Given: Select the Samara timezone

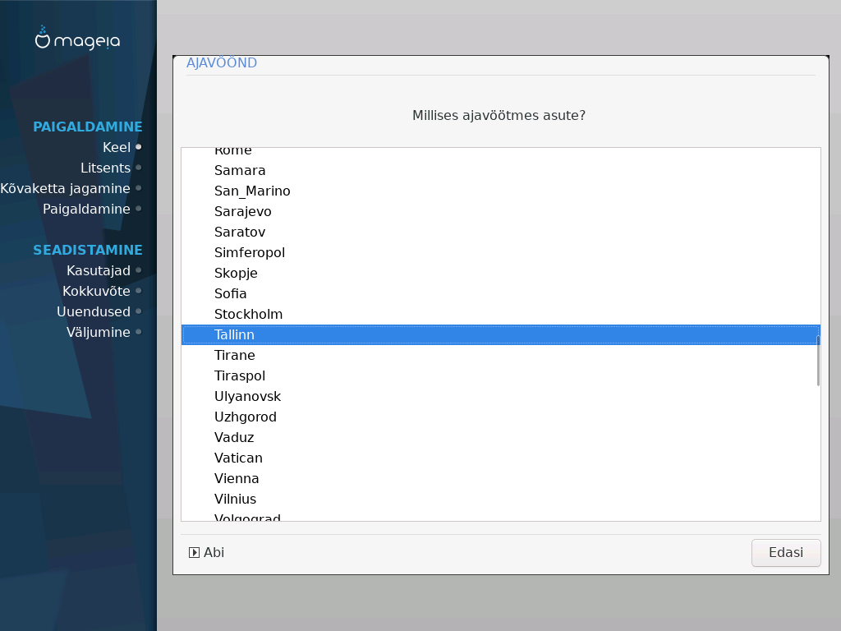Looking at the screenshot, I should coord(240,171).
